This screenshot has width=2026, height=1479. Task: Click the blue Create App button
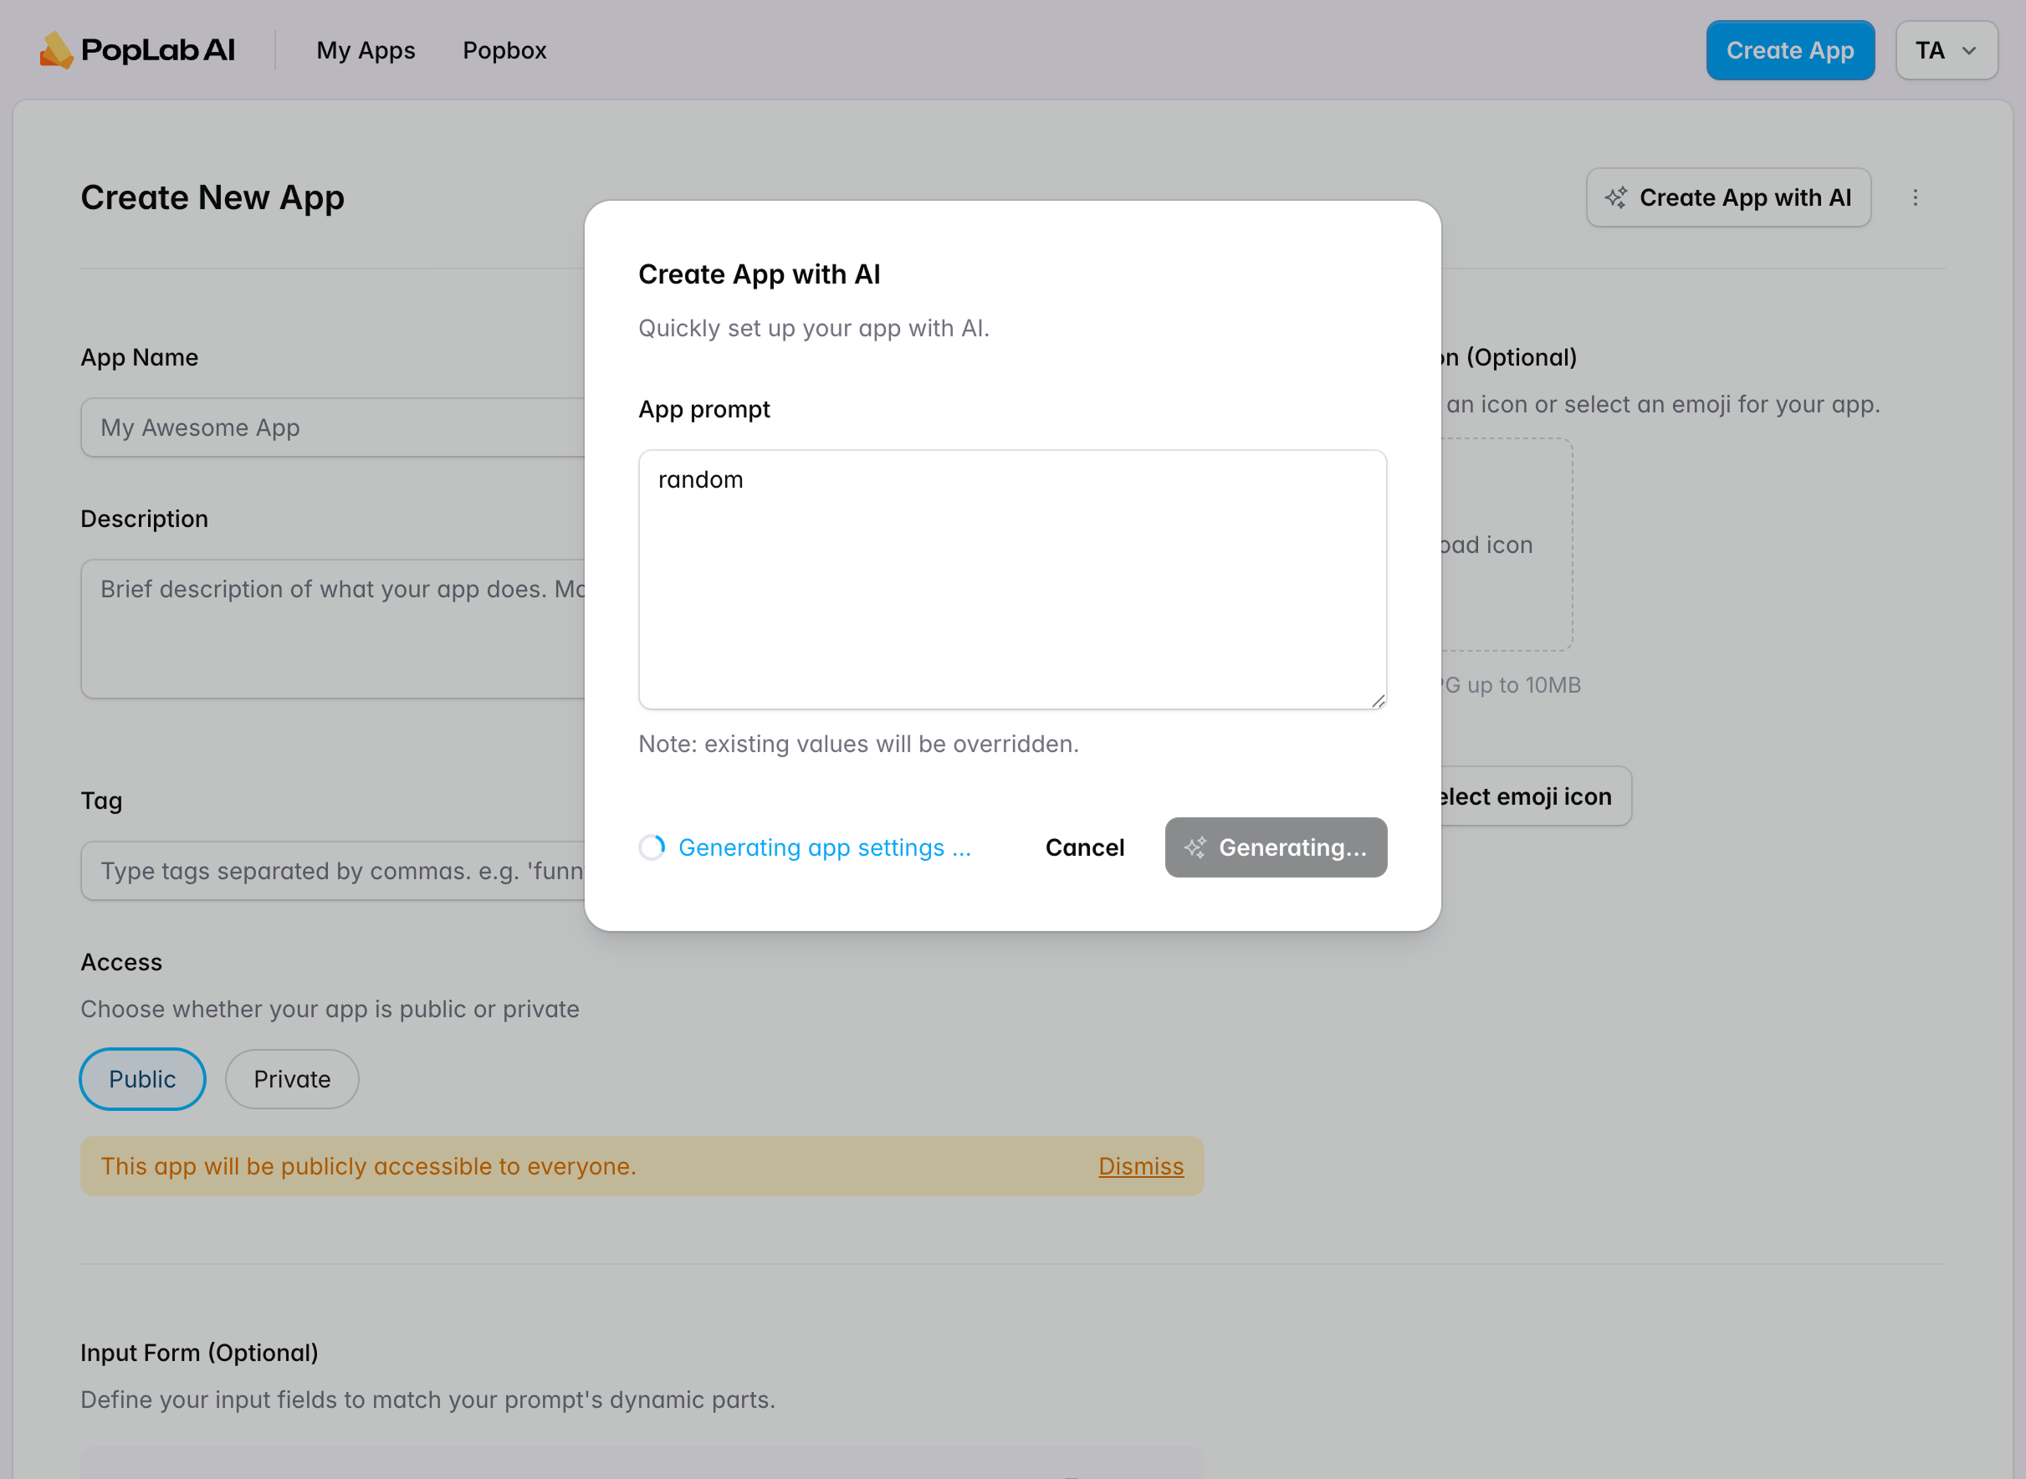1789,51
